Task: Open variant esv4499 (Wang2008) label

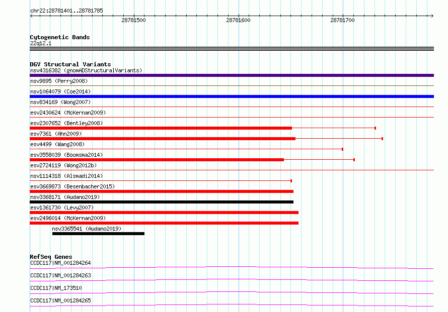Action: pyautogui.click(x=57, y=144)
